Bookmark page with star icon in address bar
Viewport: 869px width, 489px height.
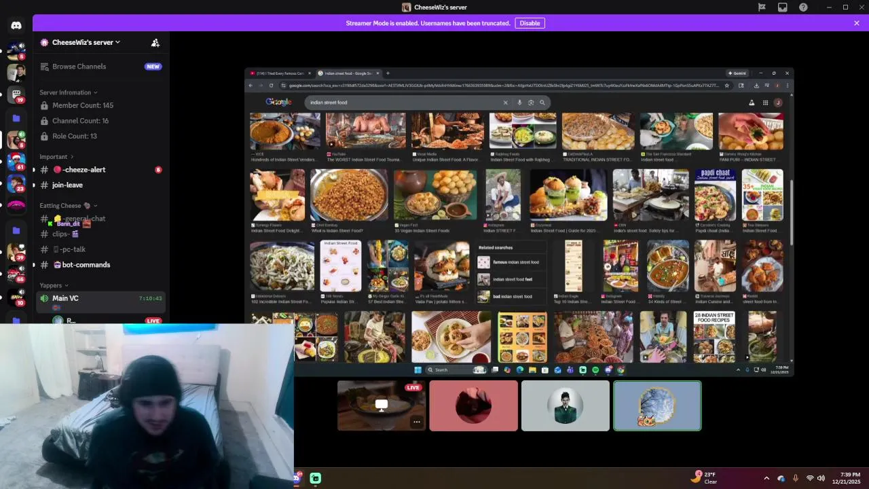pyautogui.click(x=726, y=86)
